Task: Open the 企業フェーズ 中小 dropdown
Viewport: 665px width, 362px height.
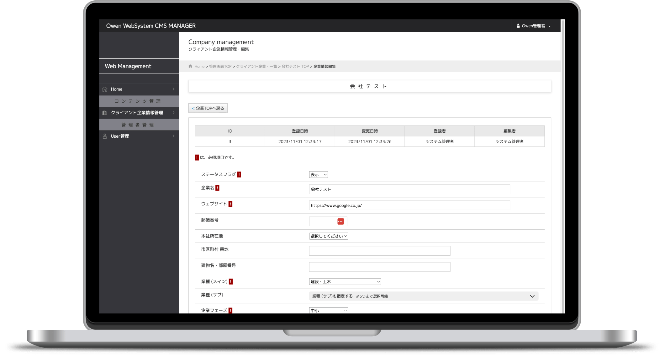Action: tap(328, 310)
